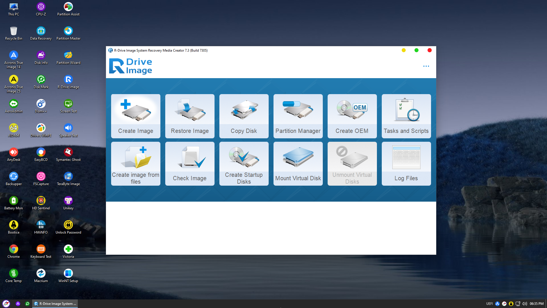Click the volume speaker icon in the system tray
This screenshot has width=547, height=308.
point(524,304)
